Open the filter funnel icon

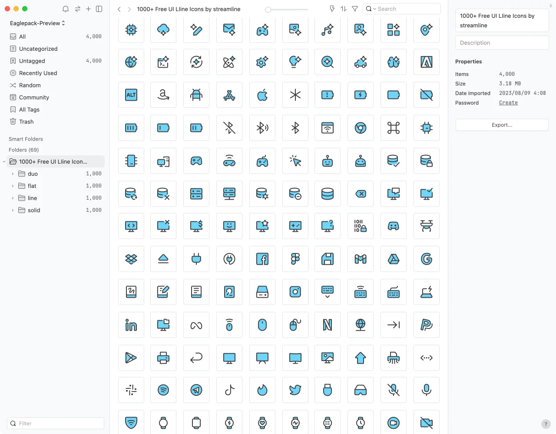click(355, 9)
